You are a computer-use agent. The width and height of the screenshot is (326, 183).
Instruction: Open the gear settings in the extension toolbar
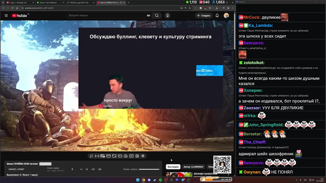point(143,156)
